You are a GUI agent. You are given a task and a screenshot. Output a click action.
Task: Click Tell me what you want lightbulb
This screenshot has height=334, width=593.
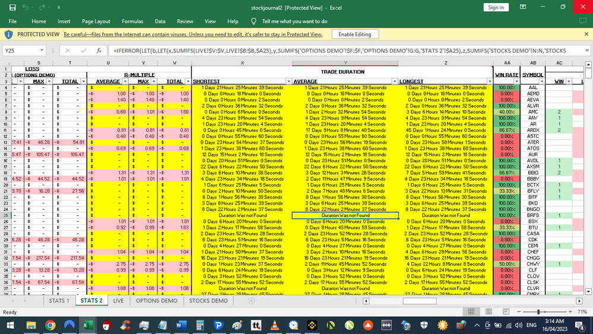pos(254,21)
